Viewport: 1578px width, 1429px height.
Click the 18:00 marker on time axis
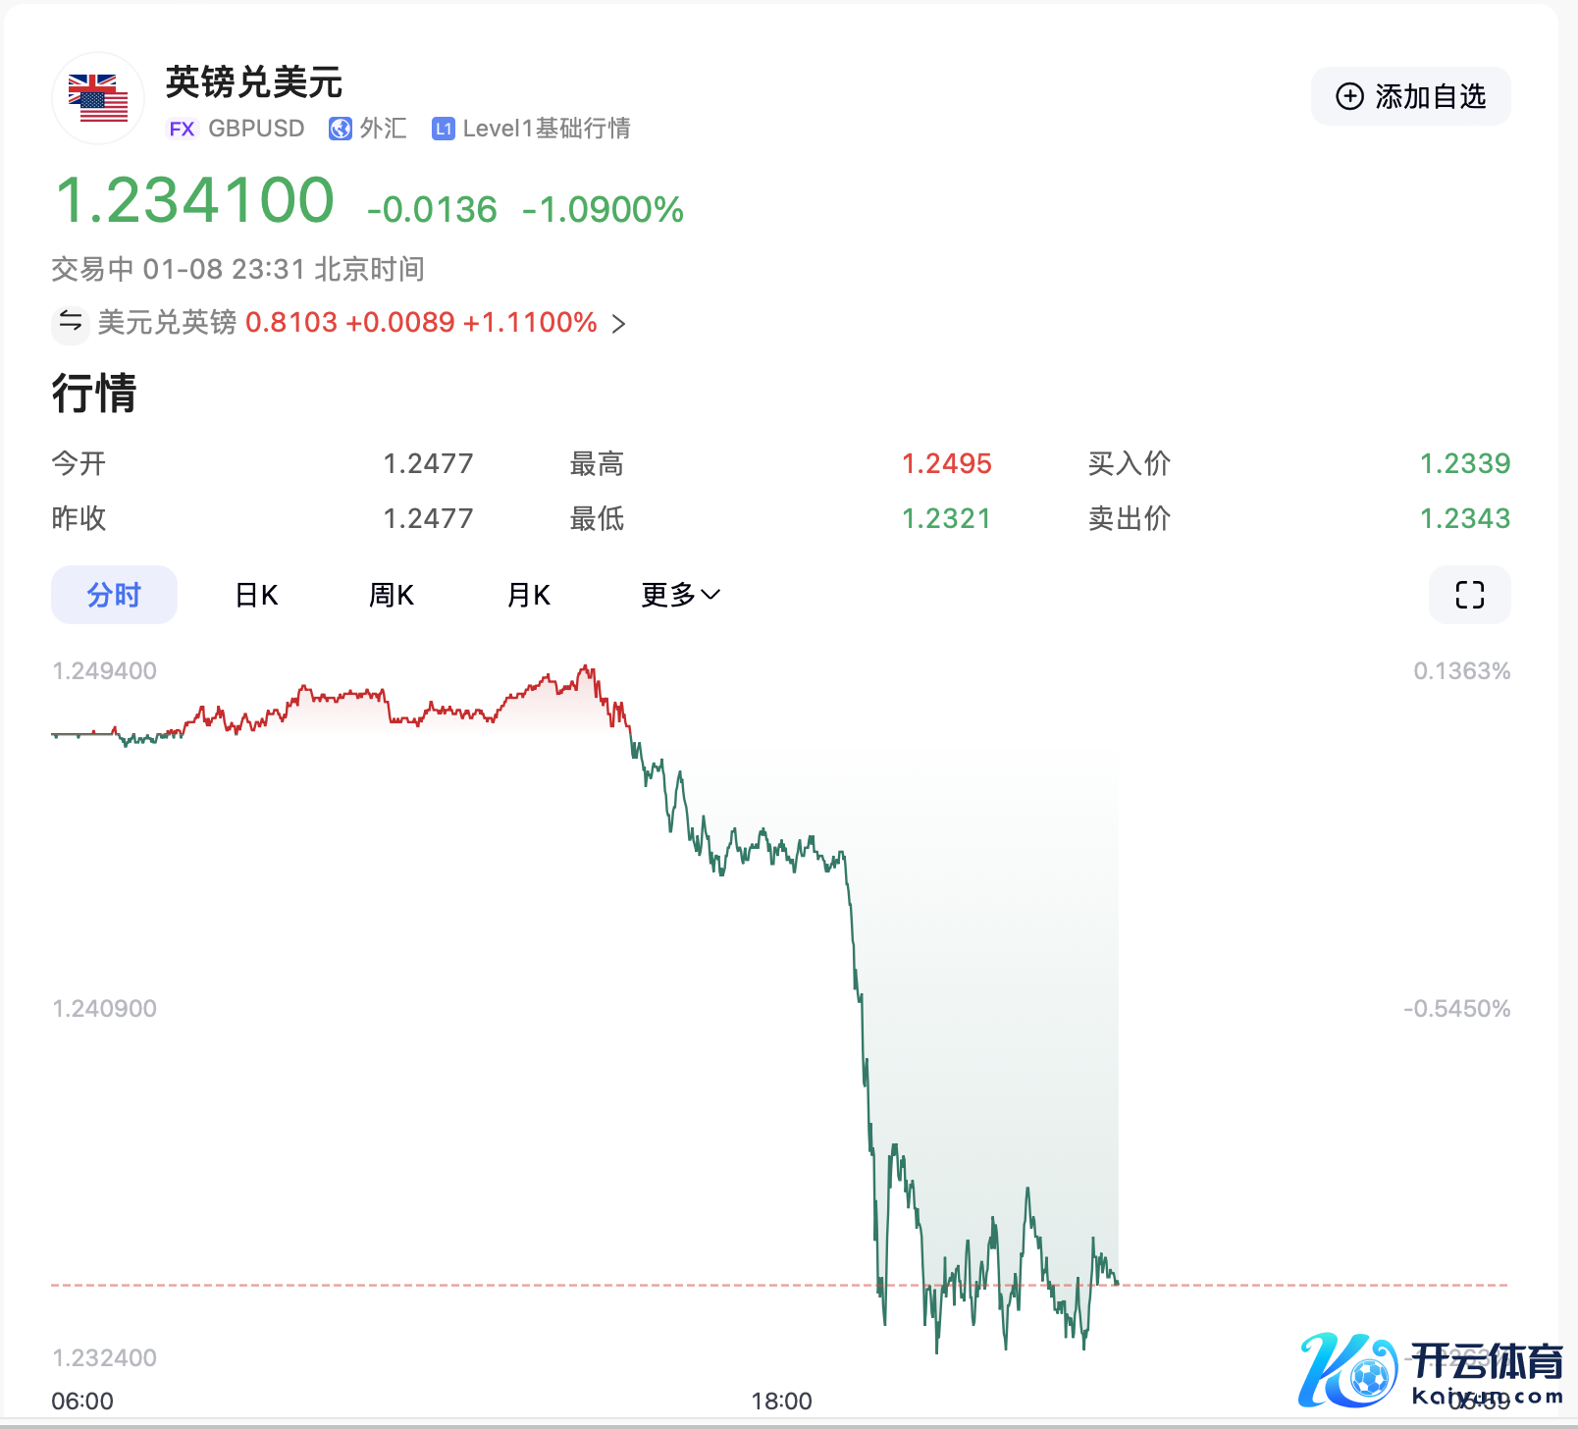click(x=781, y=1401)
